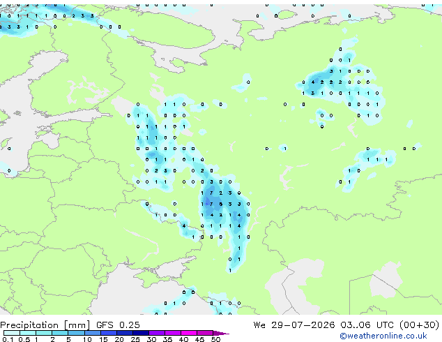Click the legend label "35"
Image resolution: width=442 pixels, height=342 pixels.
pyautogui.click(x=167, y=339)
